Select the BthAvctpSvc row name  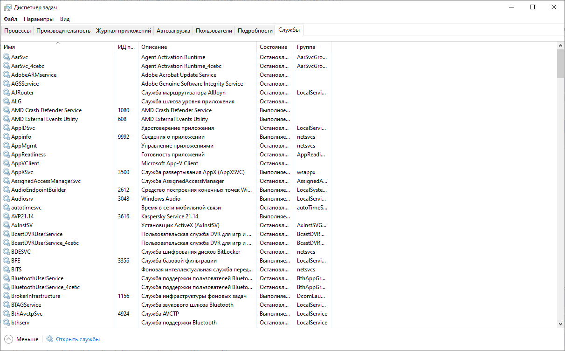pos(27,314)
